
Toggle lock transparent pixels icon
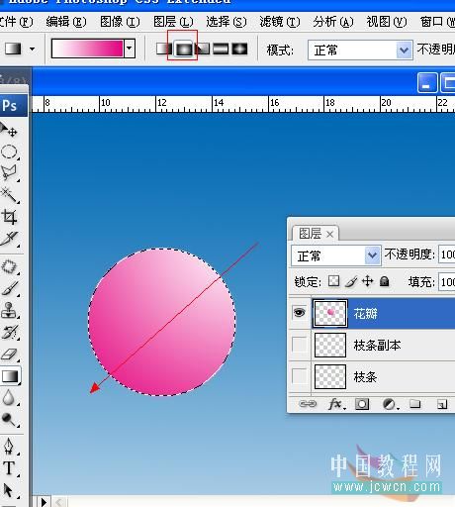[333, 281]
